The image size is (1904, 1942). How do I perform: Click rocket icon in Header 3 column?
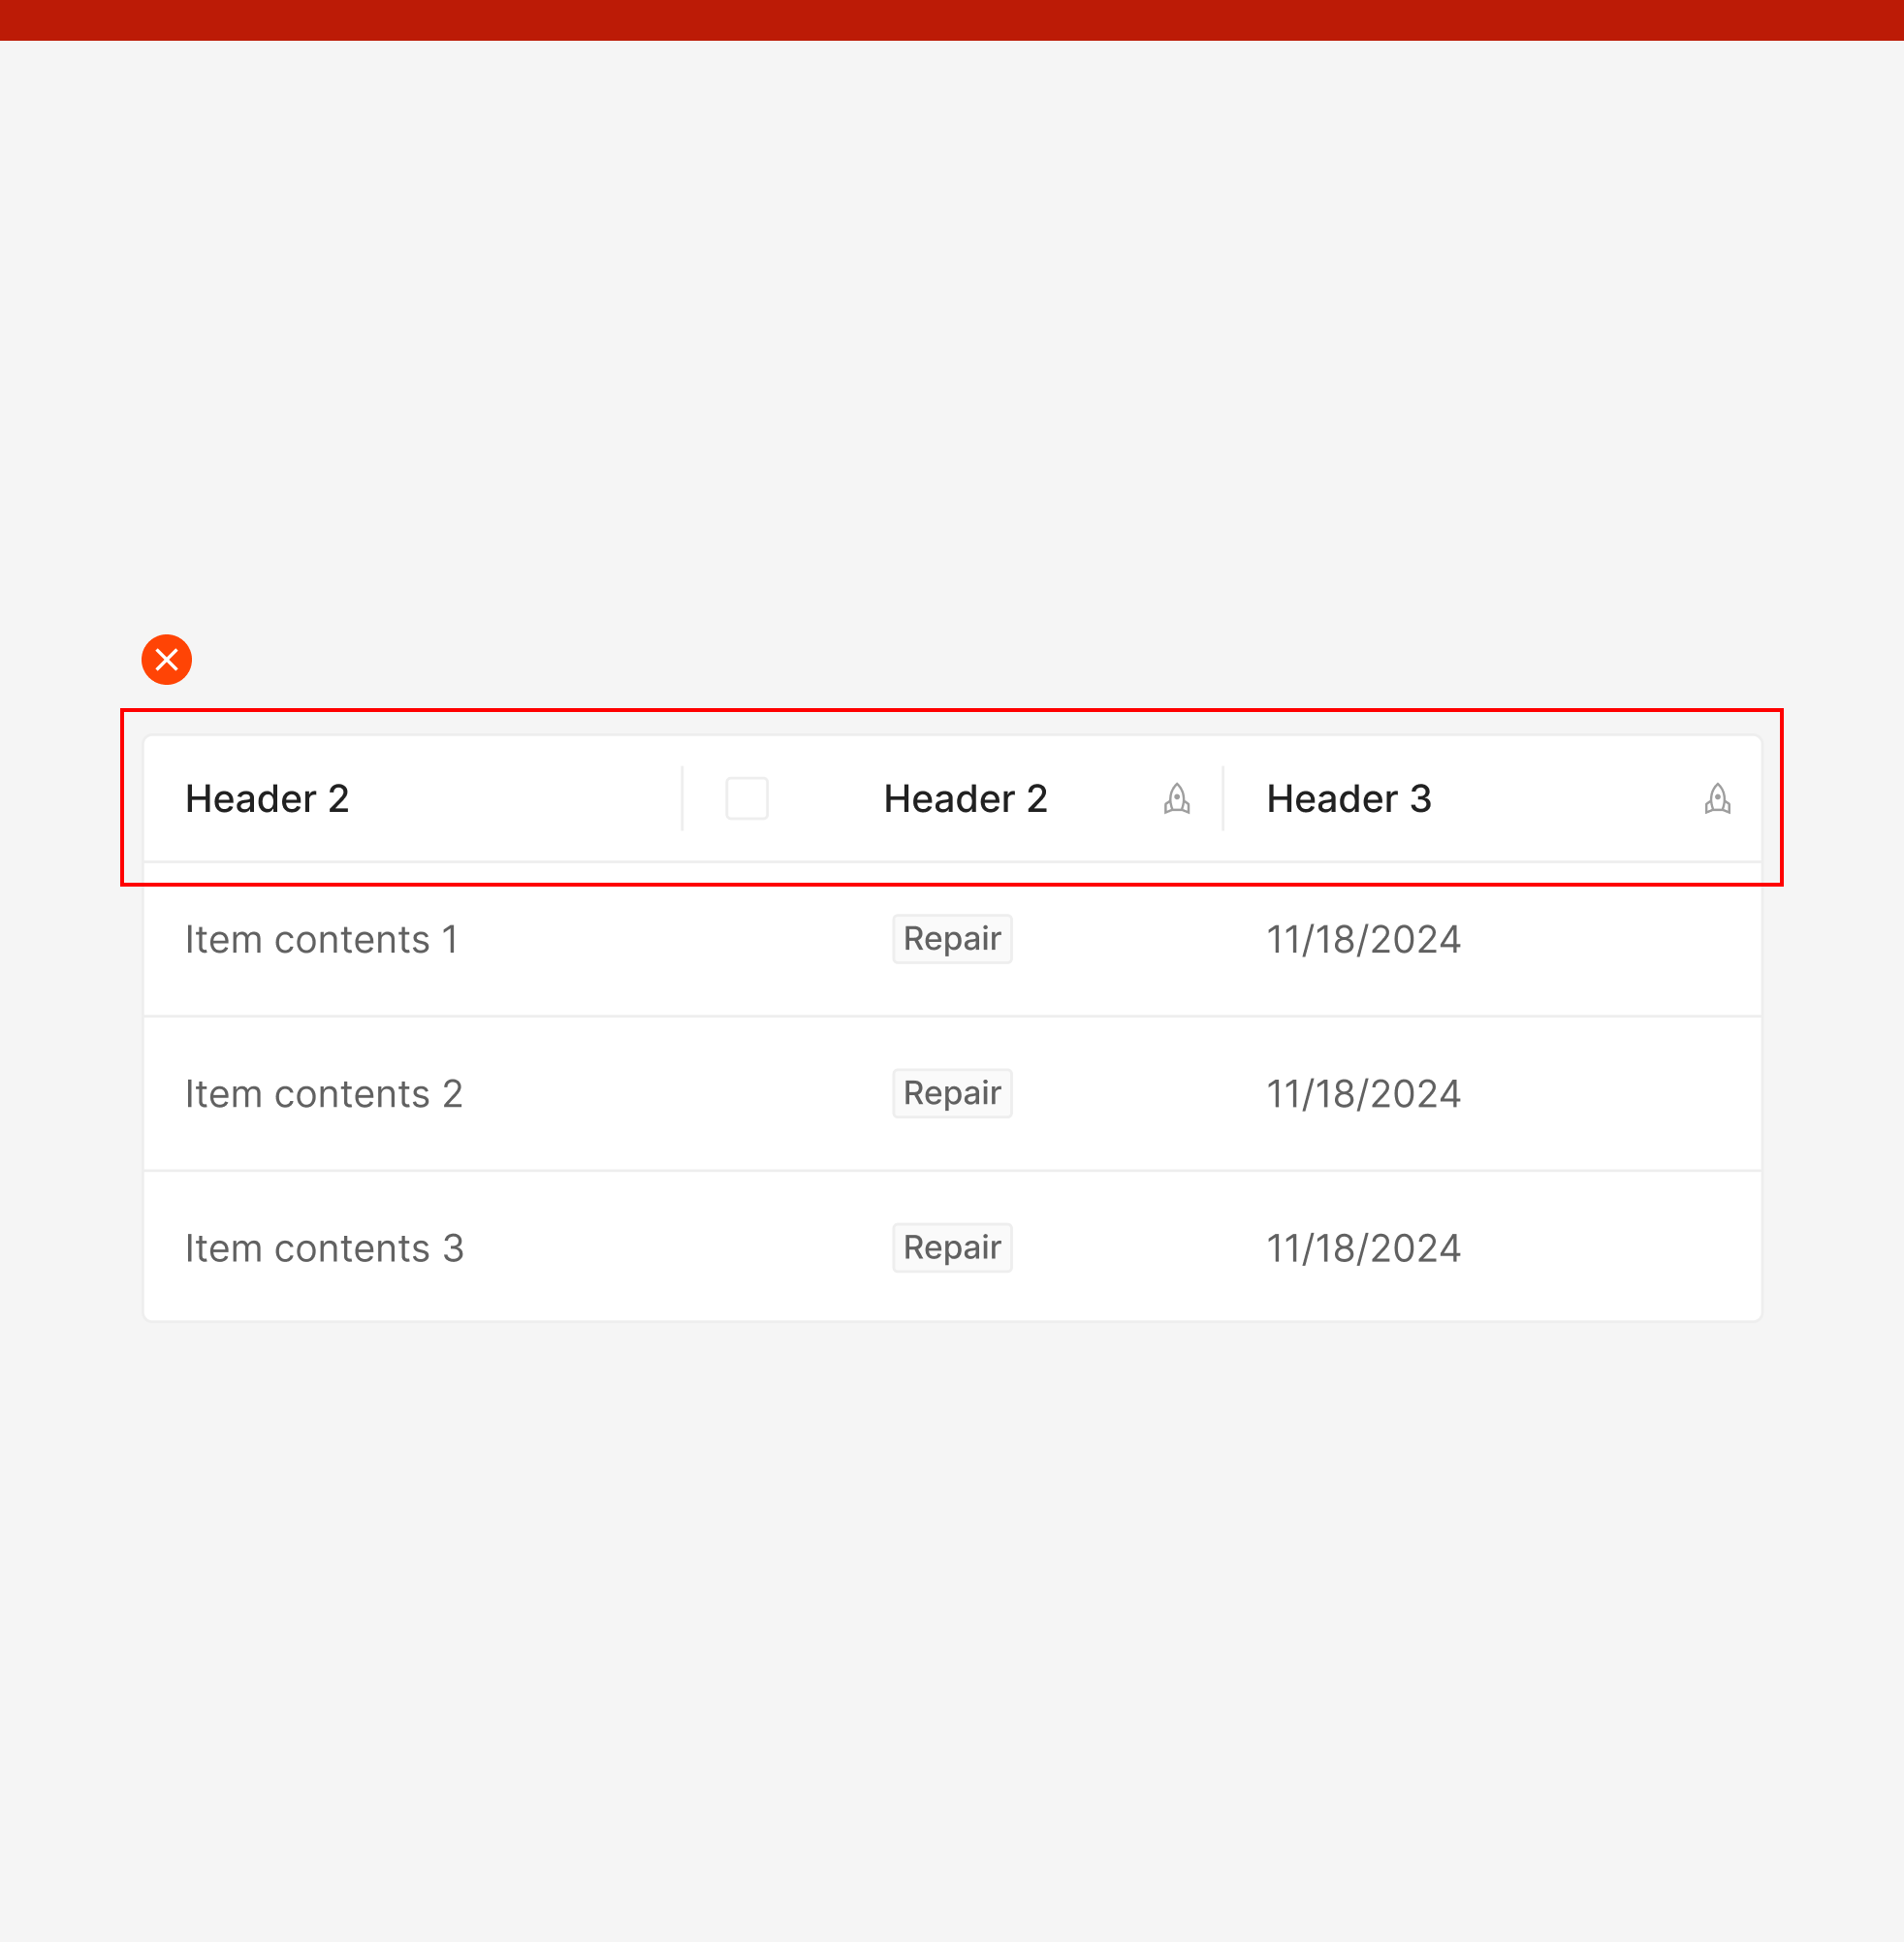click(1717, 798)
